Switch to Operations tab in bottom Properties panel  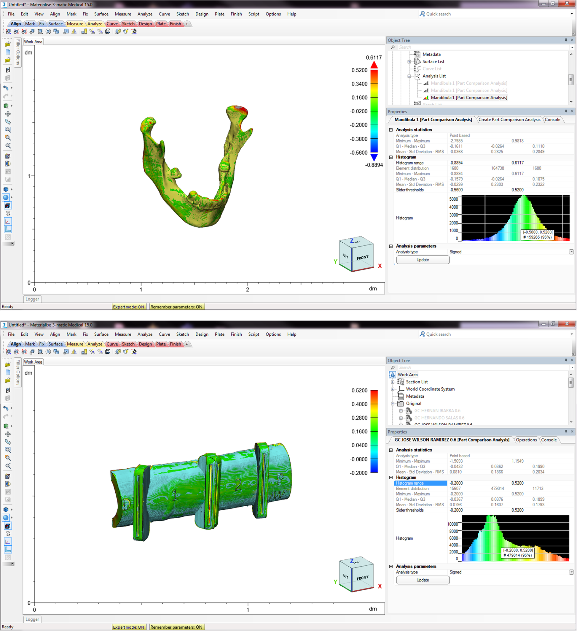526,440
